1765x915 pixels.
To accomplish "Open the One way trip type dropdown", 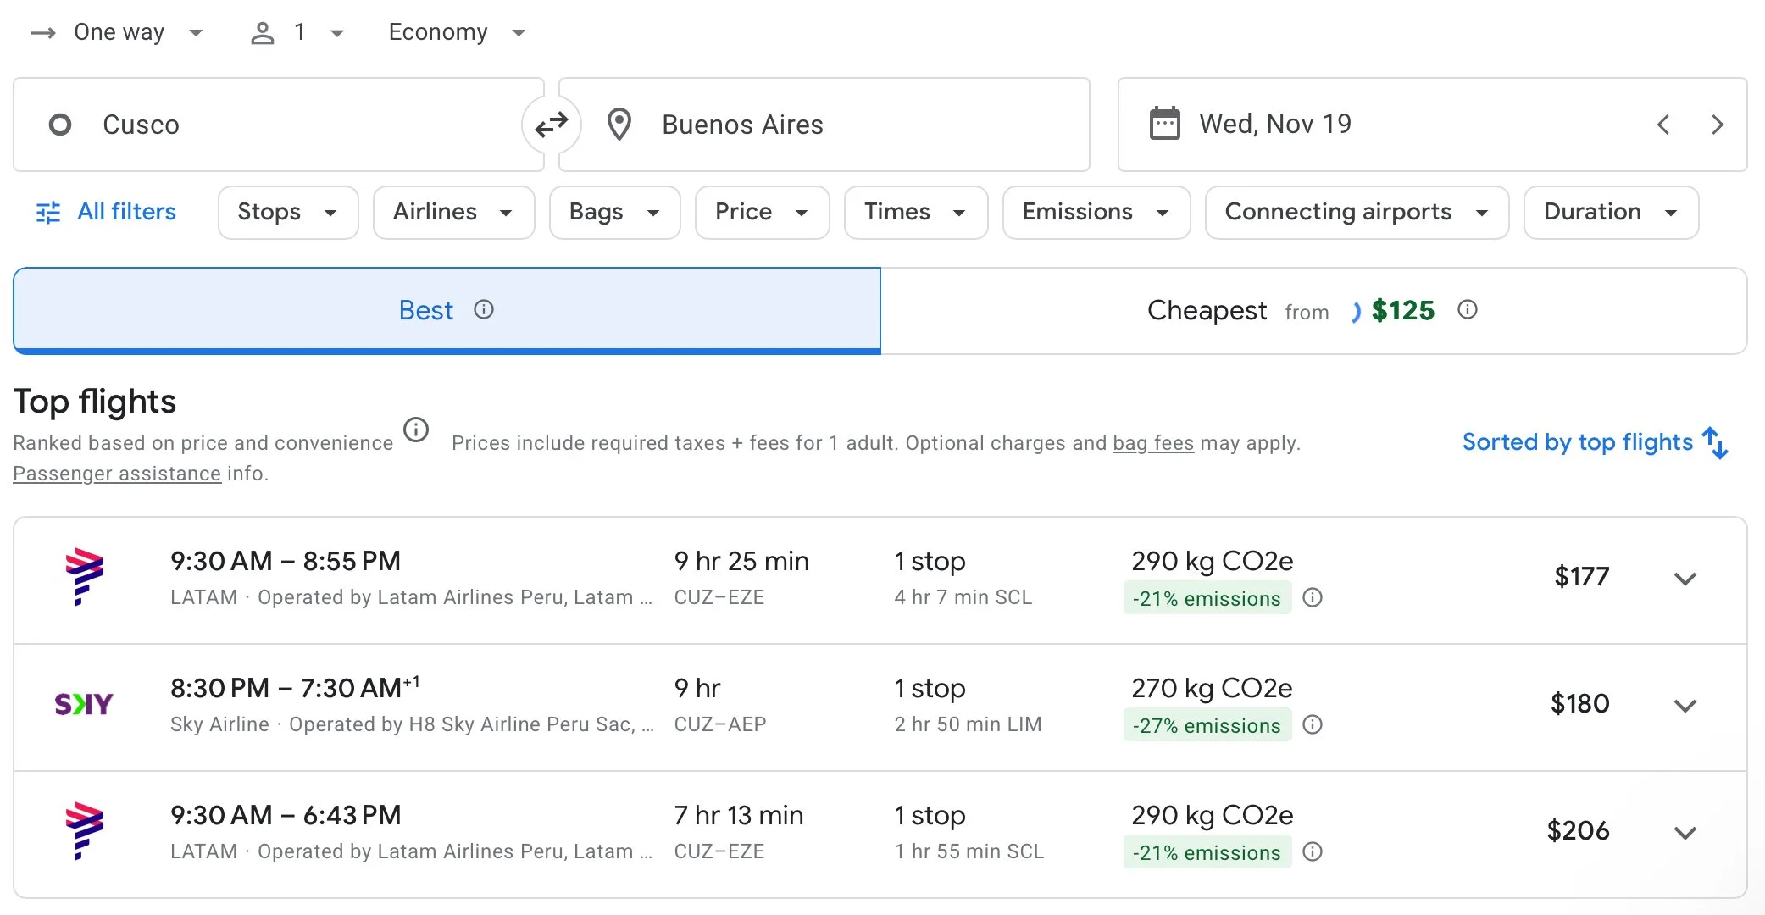I will [x=117, y=32].
